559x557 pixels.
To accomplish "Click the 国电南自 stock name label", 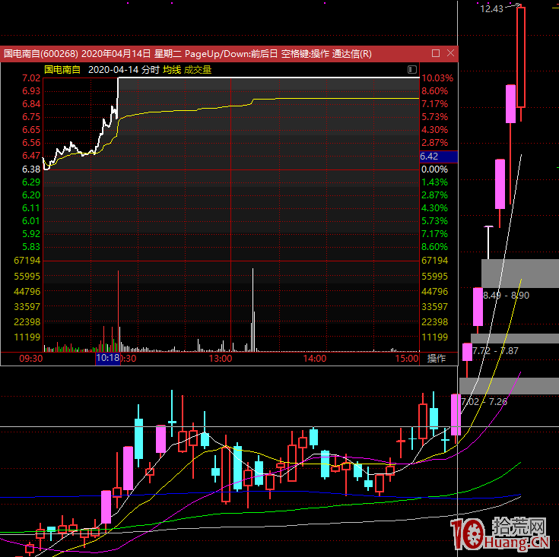I will (62, 69).
